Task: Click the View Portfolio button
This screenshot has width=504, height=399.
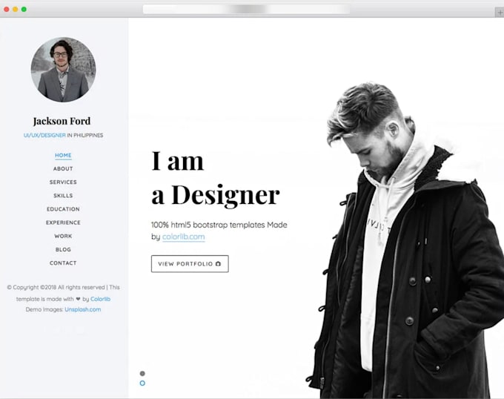Action: 190,264
